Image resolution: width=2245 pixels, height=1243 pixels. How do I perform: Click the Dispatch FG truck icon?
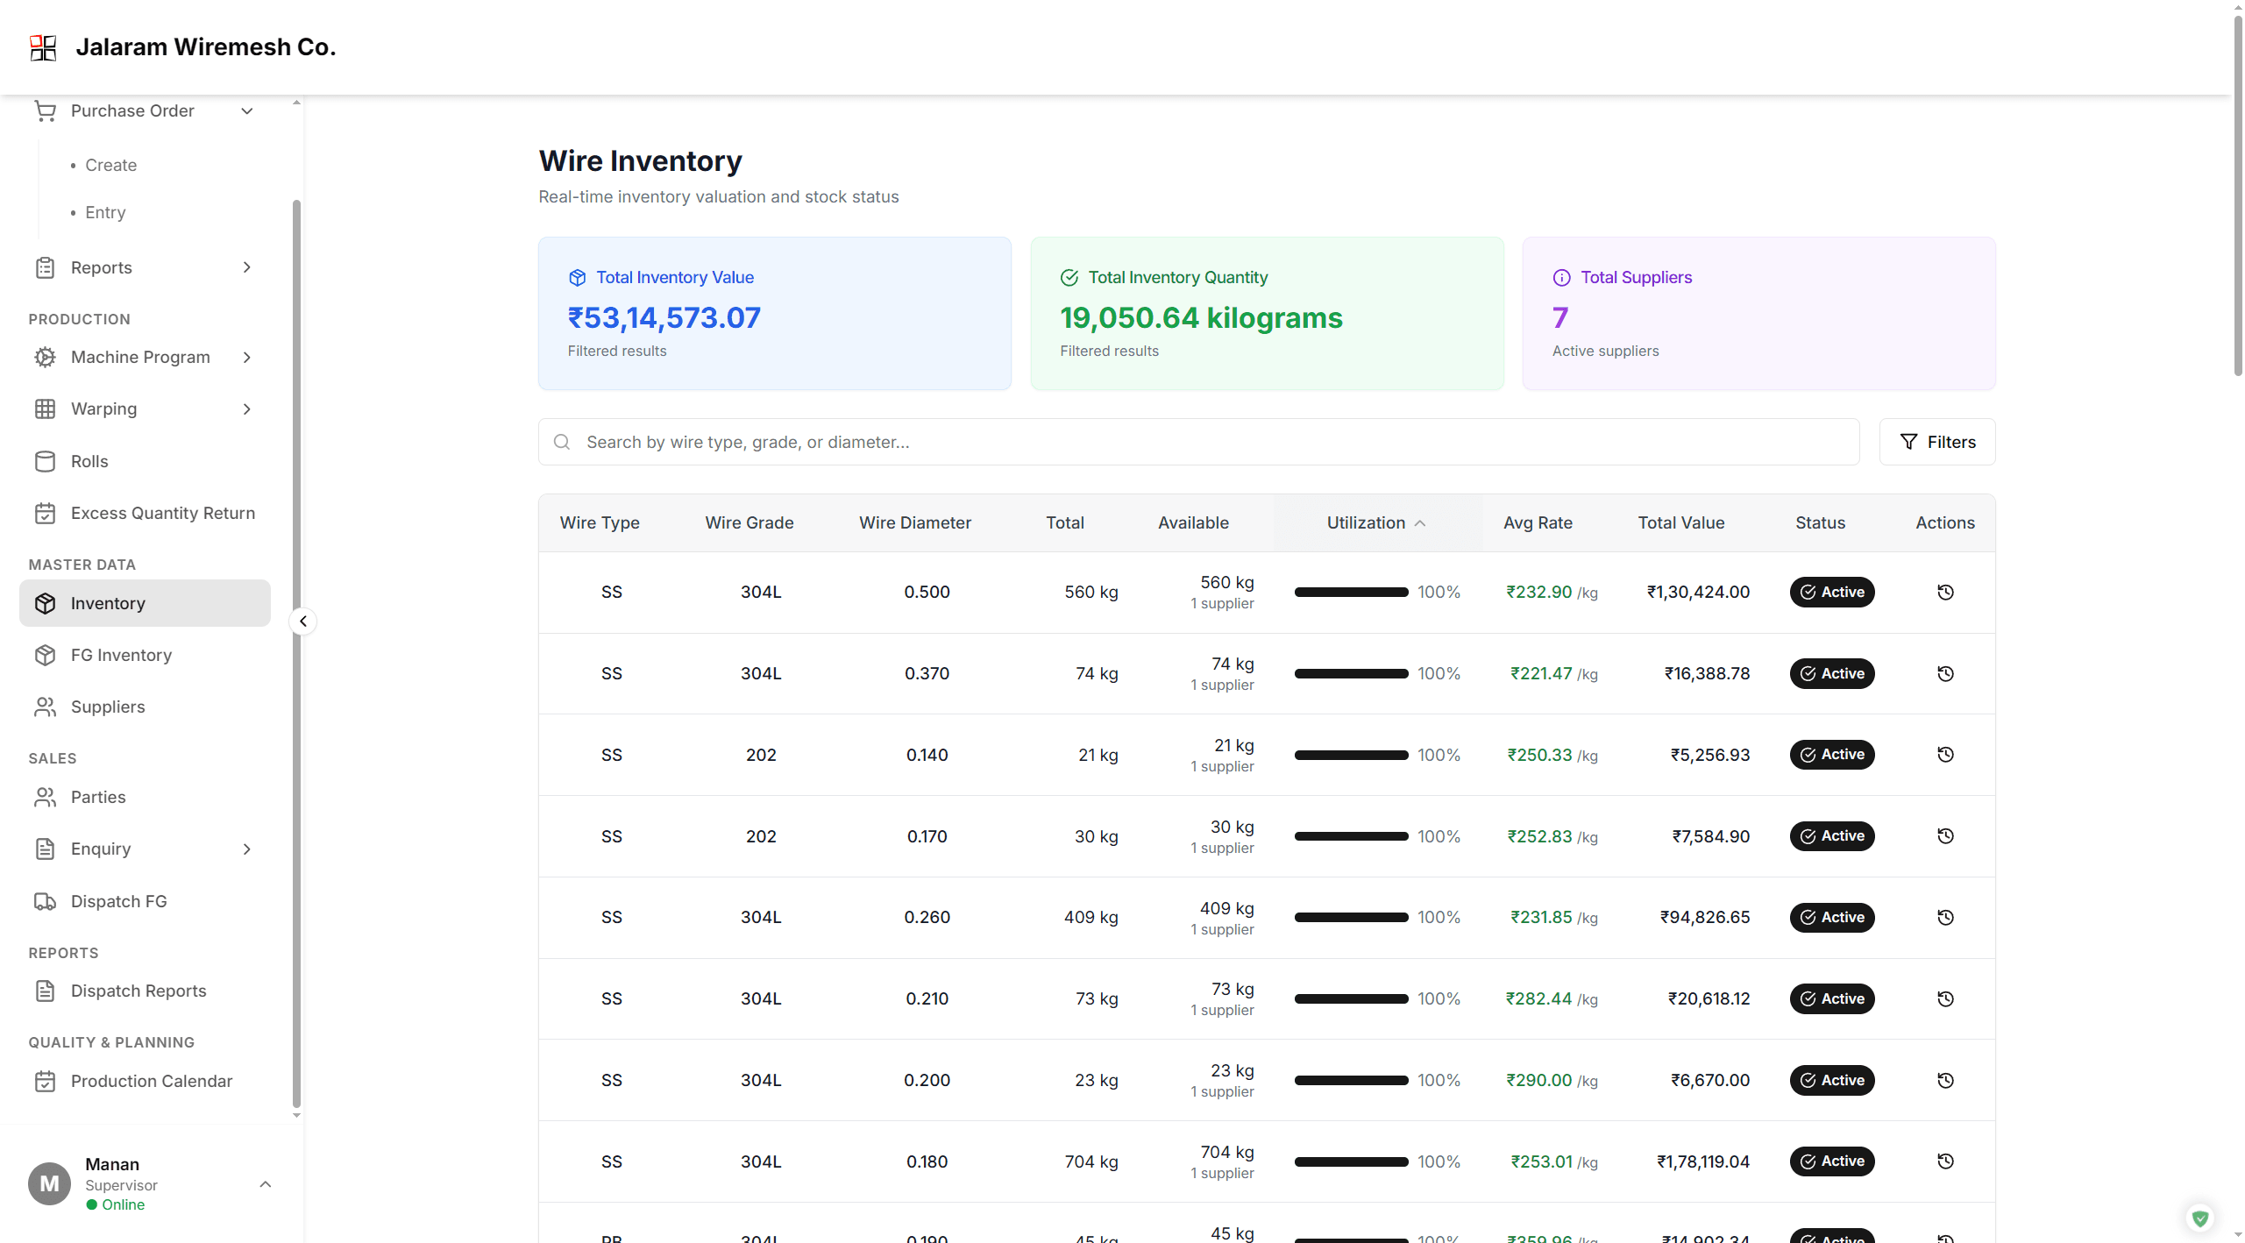(x=45, y=901)
